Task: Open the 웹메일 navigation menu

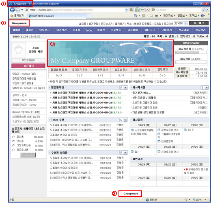Action: click(17, 30)
